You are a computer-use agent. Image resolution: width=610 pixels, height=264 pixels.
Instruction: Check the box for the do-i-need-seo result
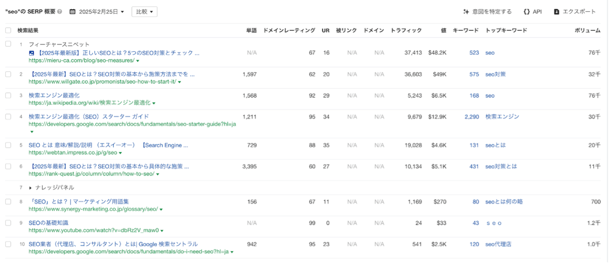pos(8,244)
